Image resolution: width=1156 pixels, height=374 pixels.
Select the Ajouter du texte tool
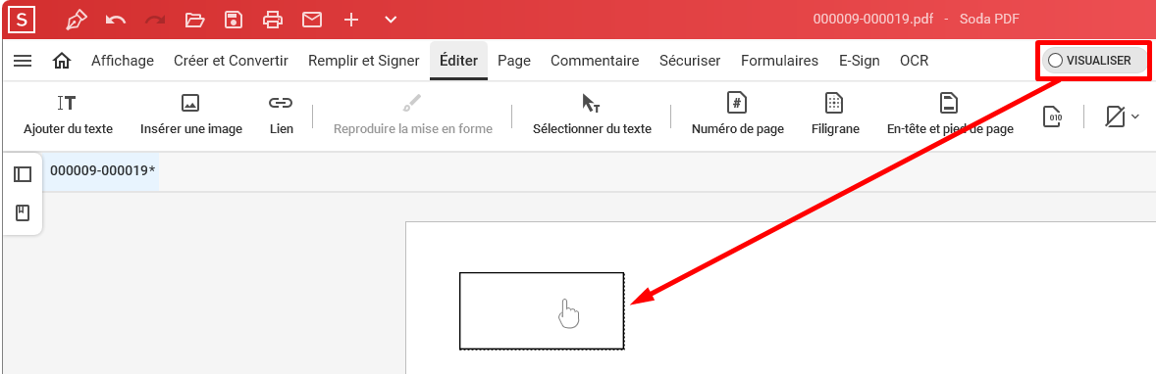pyautogui.click(x=68, y=116)
